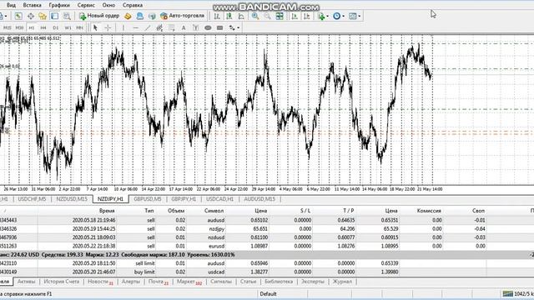
Task: Select the text label tool
Action: (x=195, y=27)
